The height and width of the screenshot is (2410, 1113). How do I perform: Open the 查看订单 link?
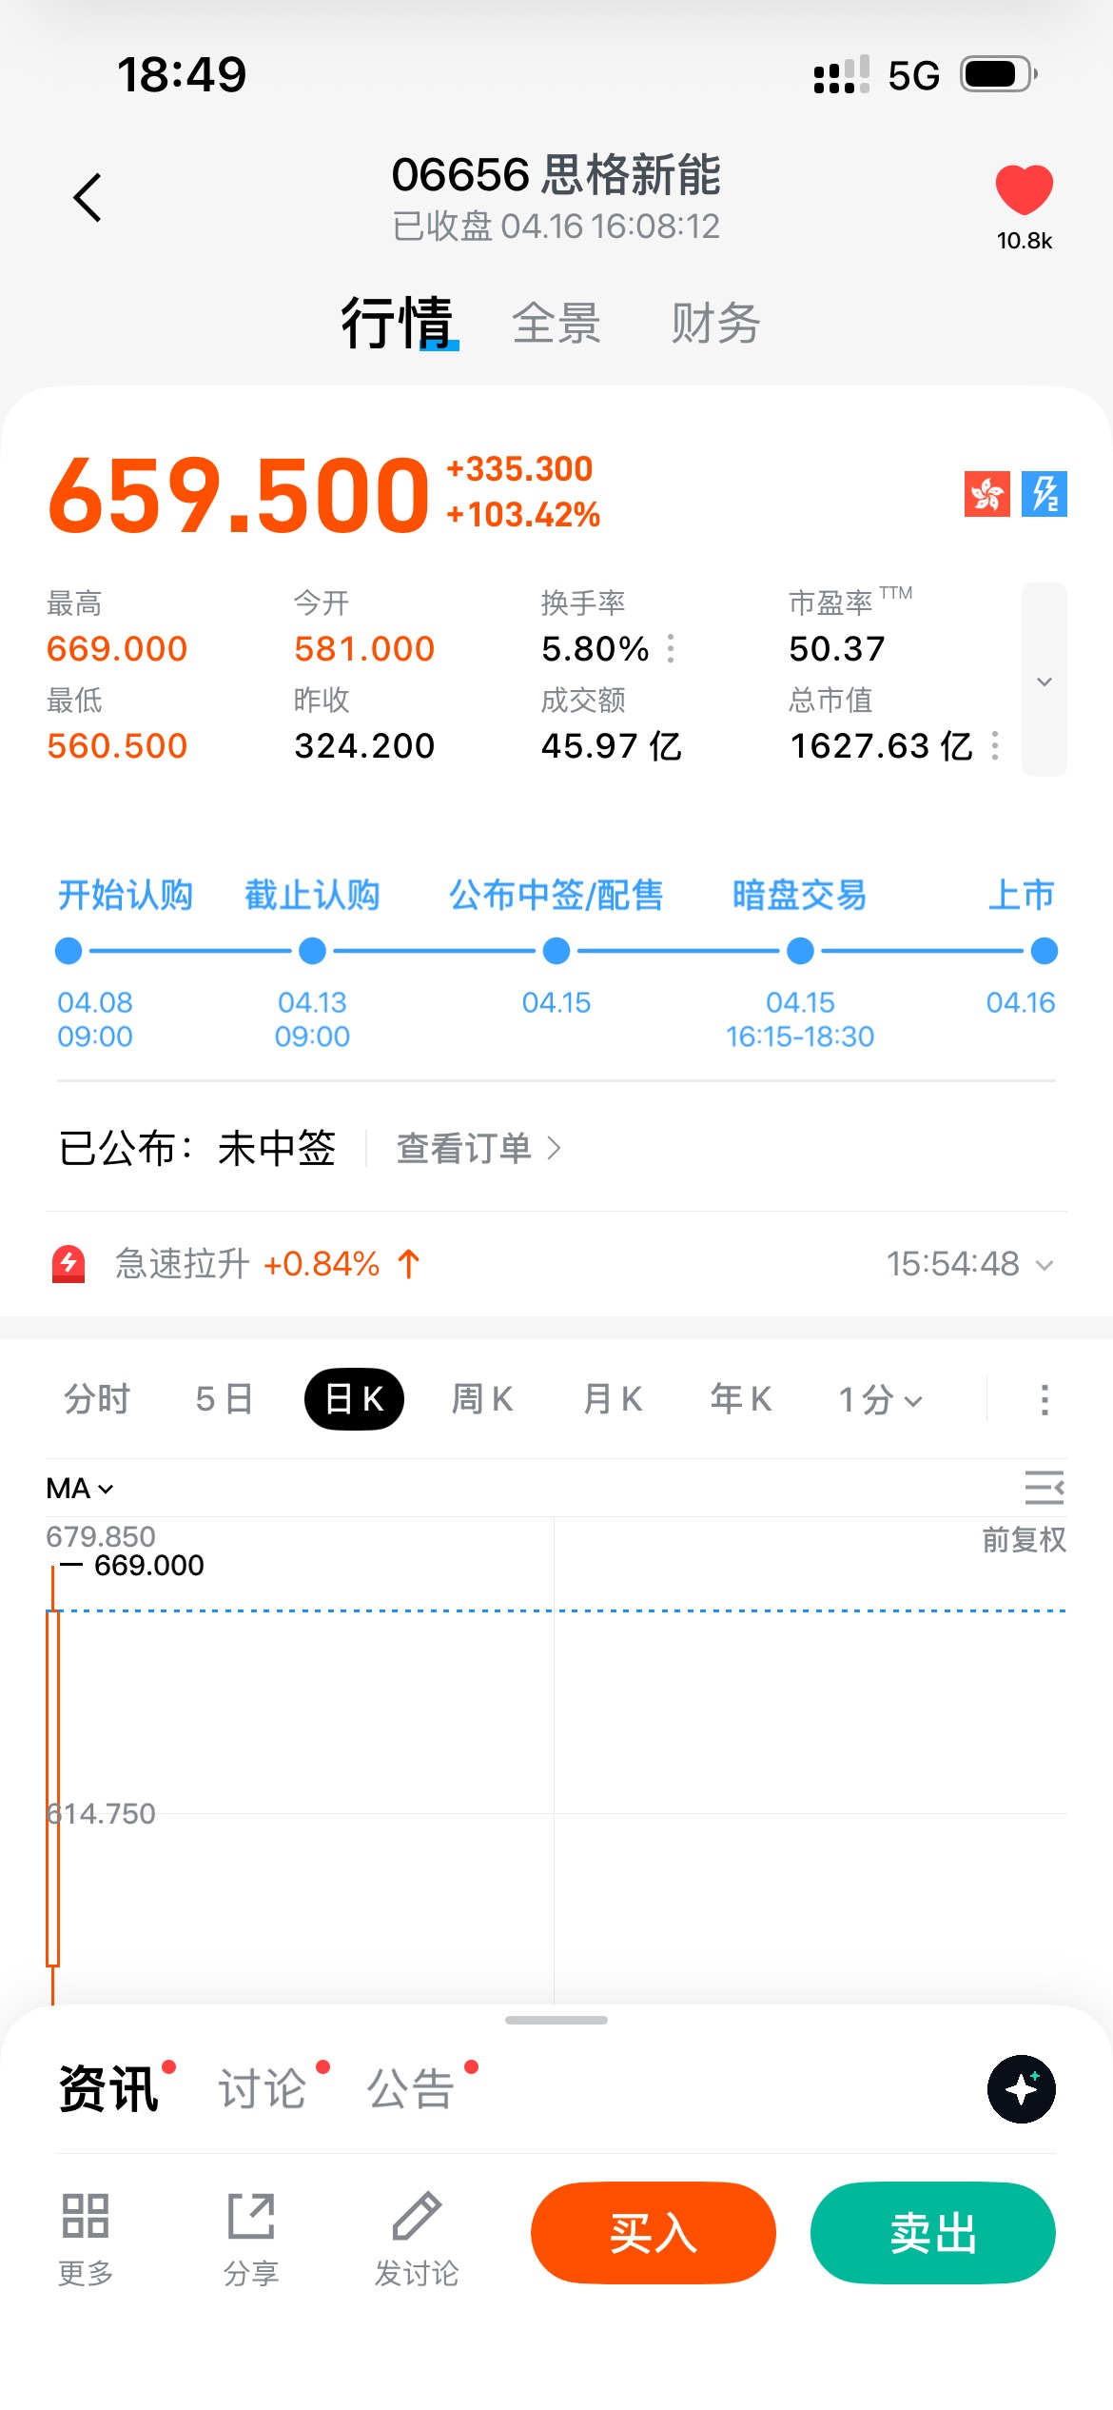click(x=478, y=1149)
